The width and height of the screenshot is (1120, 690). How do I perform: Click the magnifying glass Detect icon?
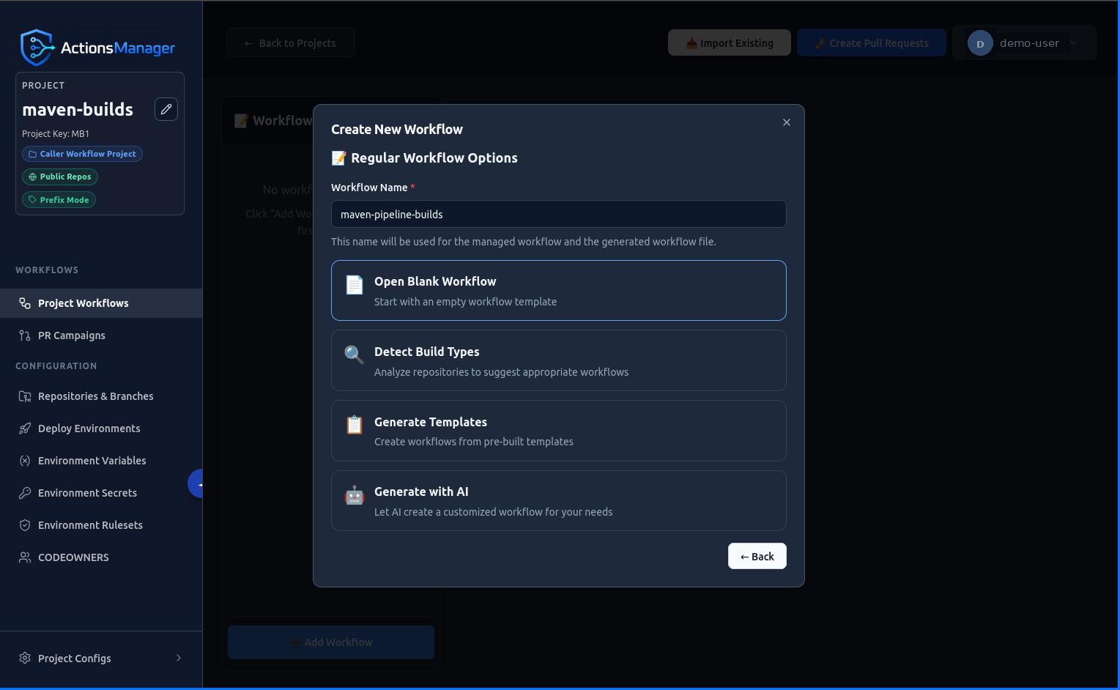click(x=355, y=355)
